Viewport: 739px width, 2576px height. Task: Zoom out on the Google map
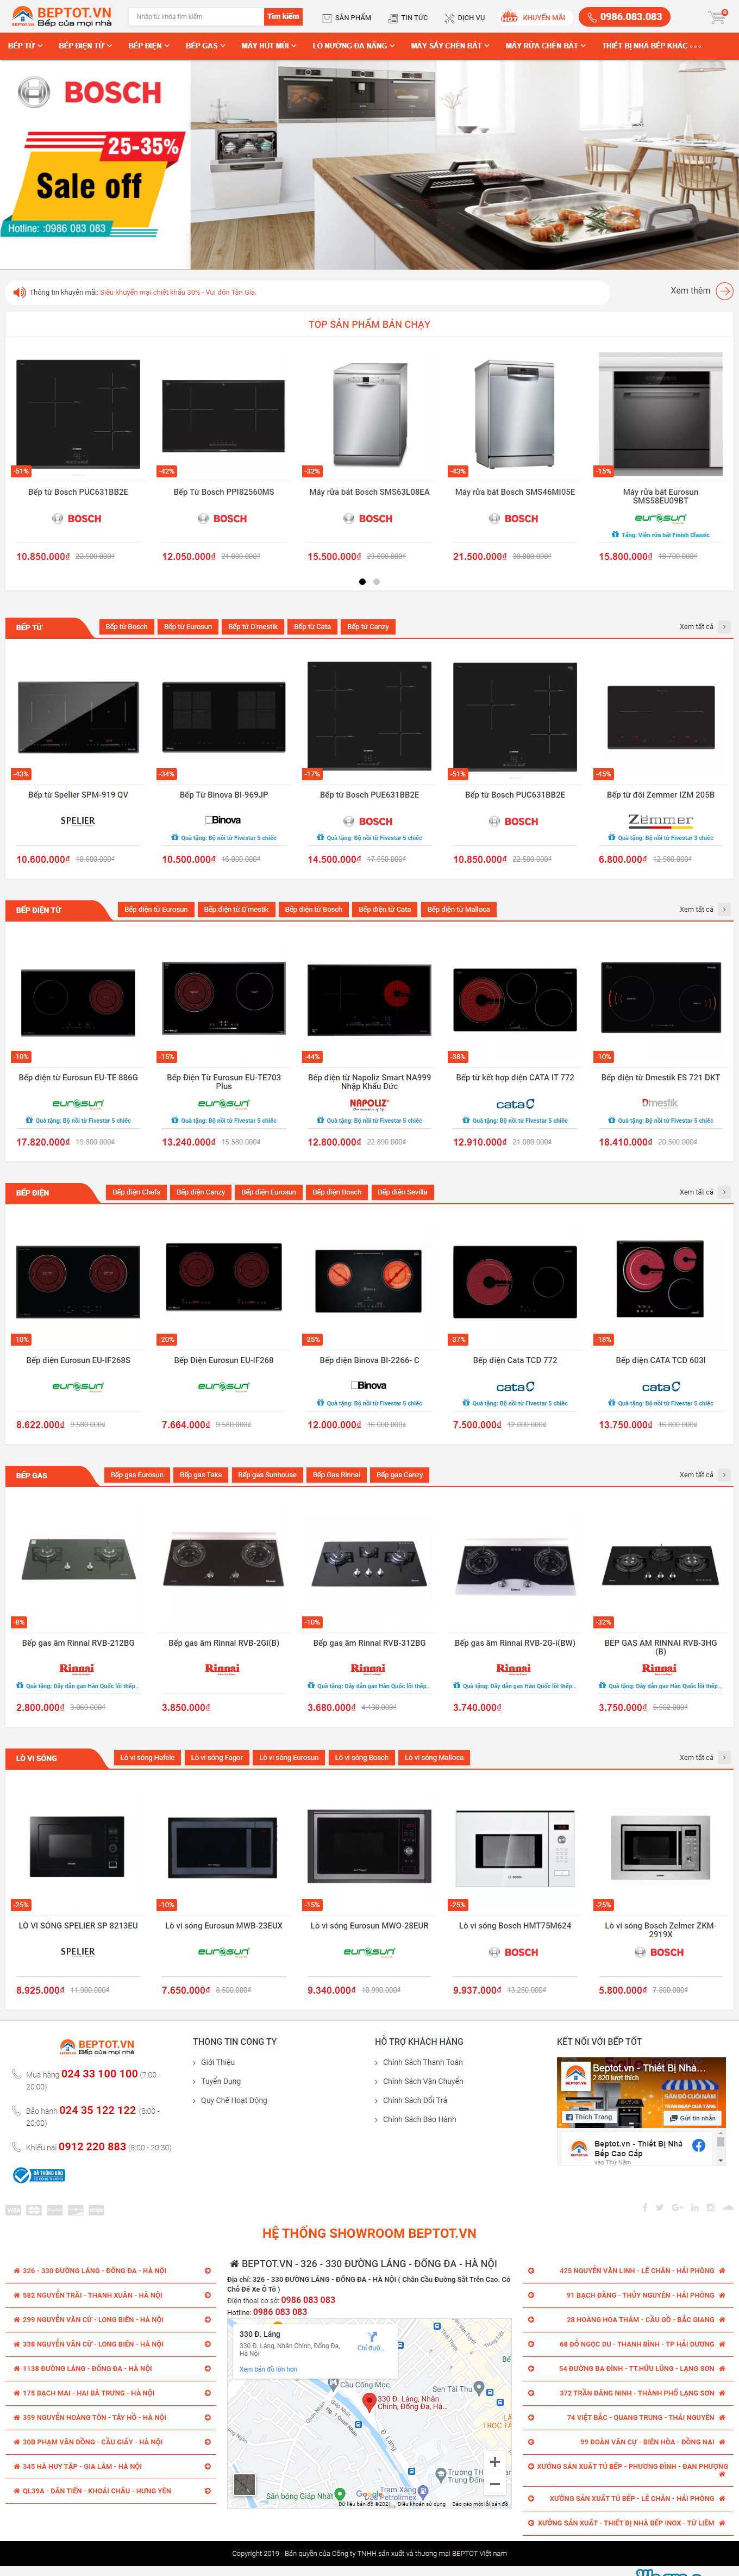[x=494, y=2484]
